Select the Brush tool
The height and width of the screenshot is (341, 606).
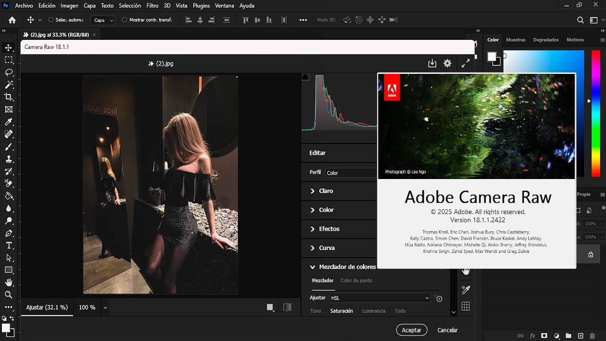tap(9, 146)
